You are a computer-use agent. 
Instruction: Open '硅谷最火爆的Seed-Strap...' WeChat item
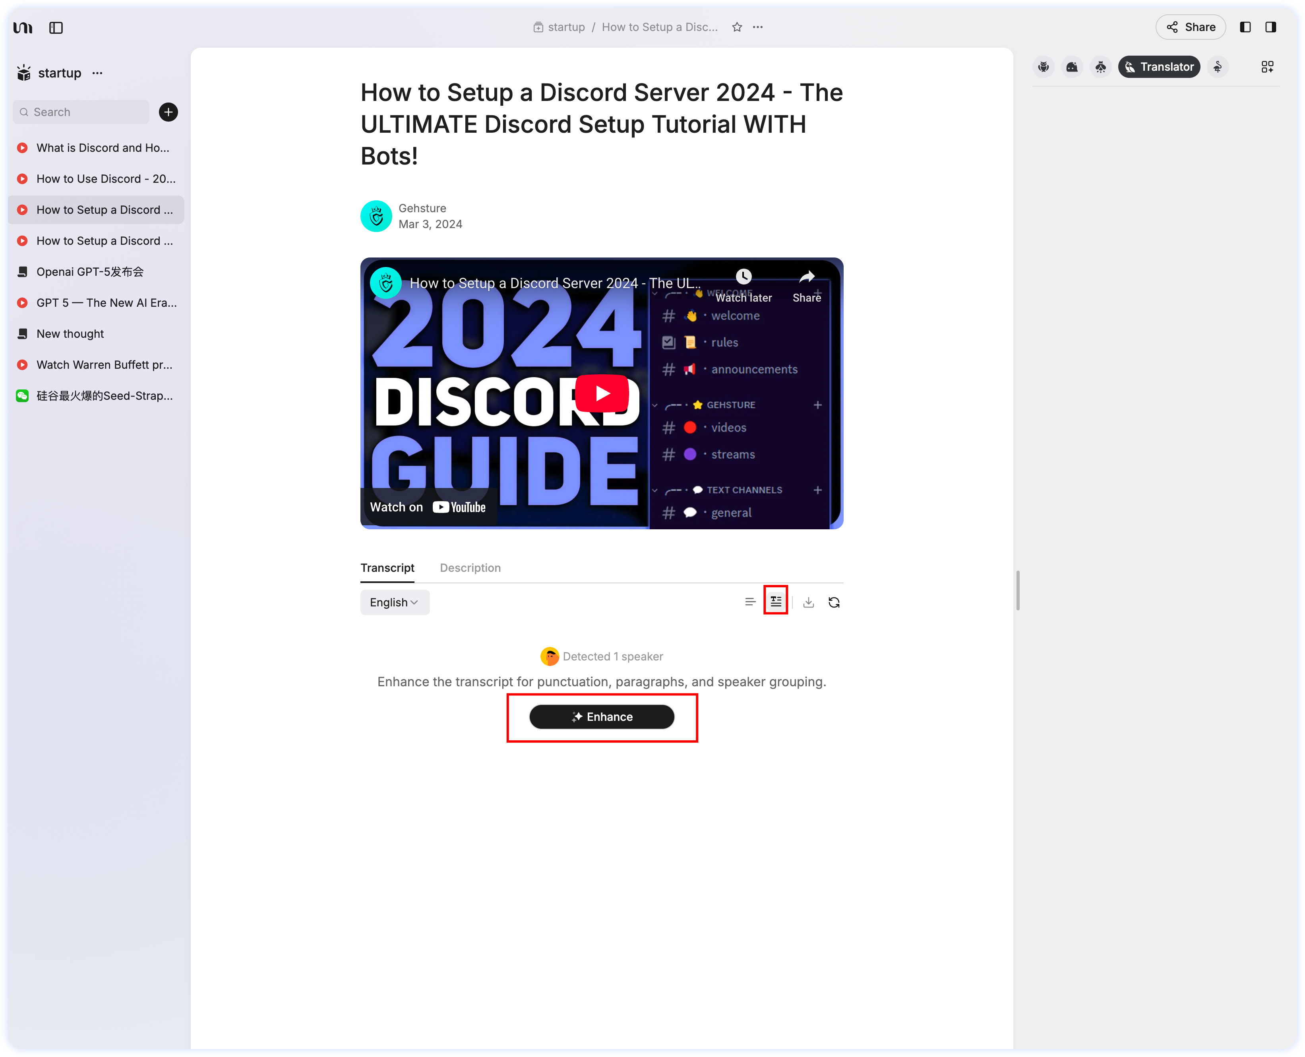pyautogui.click(x=96, y=397)
